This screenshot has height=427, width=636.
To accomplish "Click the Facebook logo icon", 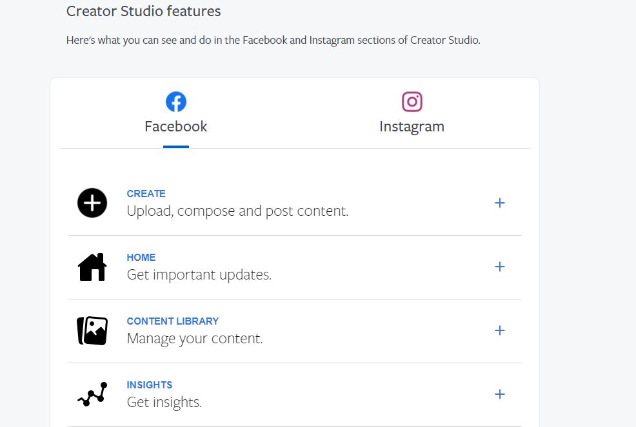I will coord(176,102).
